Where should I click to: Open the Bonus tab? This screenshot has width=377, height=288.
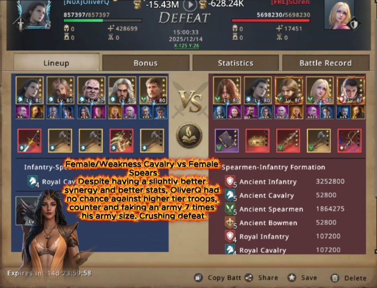[146, 63]
